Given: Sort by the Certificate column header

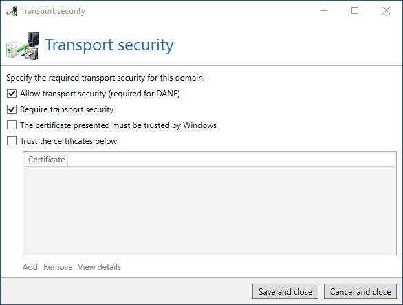Looking at the screenshot, I should coord(46,160).
